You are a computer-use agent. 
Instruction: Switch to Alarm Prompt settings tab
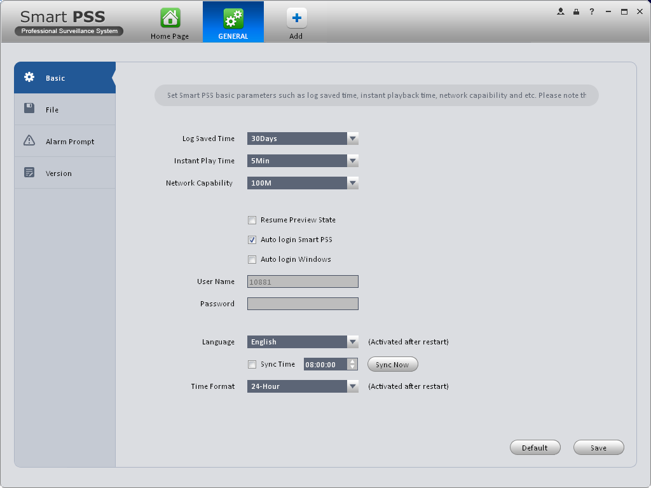[x=65, y=141]
